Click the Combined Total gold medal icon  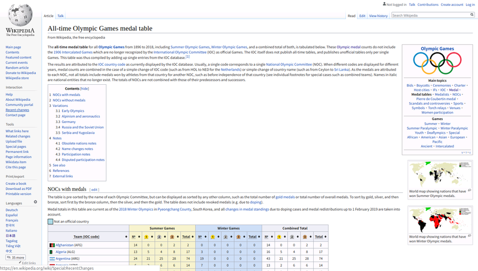pos(279,236)
